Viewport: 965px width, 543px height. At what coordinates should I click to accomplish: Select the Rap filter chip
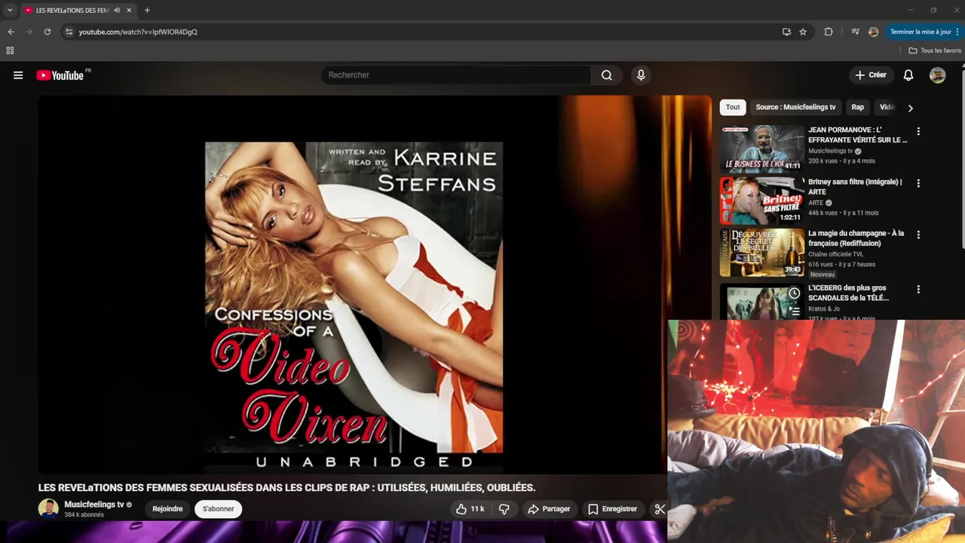point(858,107)
